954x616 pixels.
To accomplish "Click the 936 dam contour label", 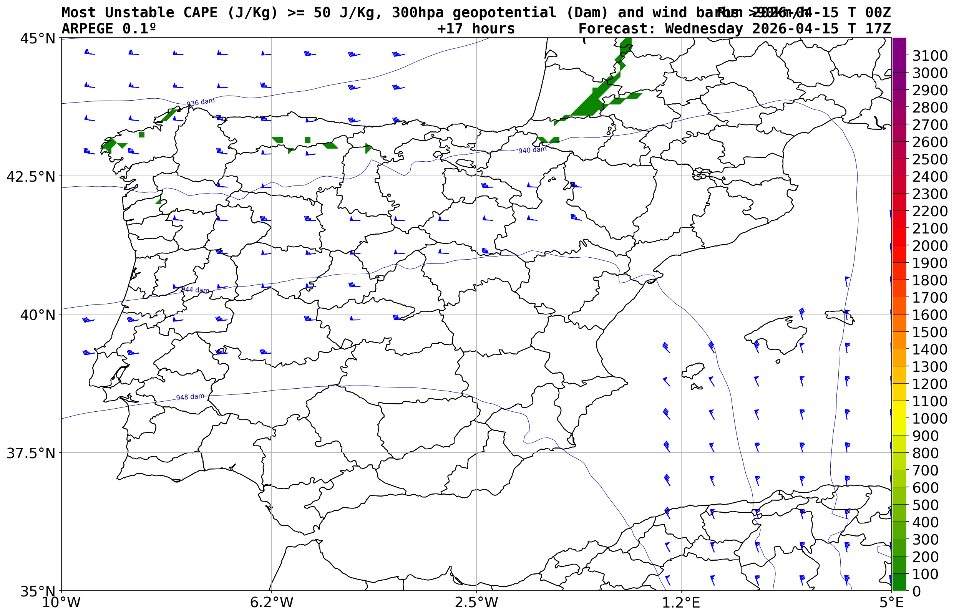I will (x=201, y=102).
